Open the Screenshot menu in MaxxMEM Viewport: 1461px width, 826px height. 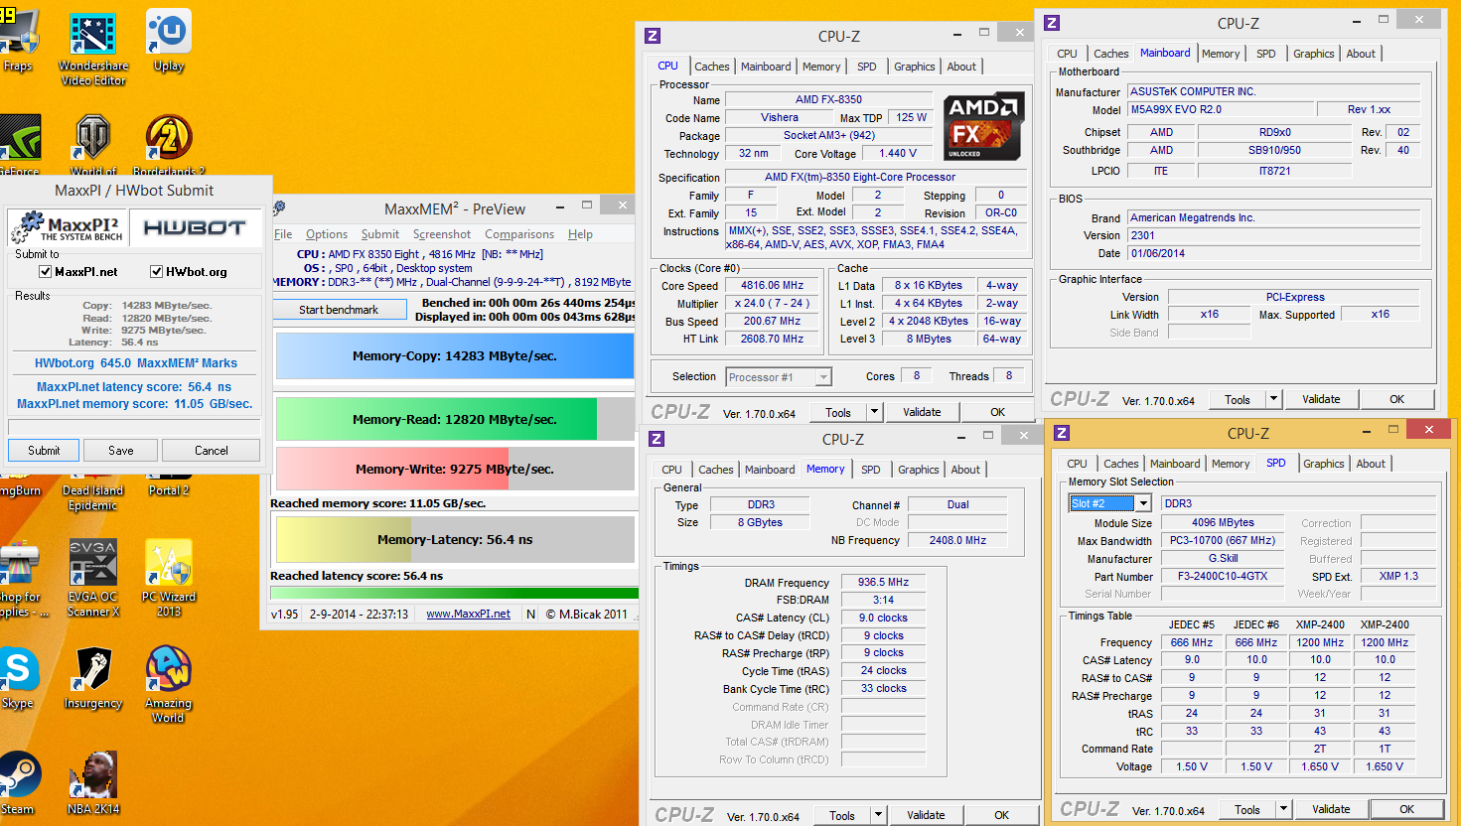pyautogui.click(x=442, y=234)
